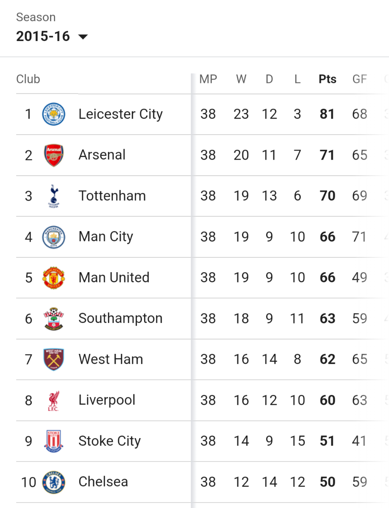Open the Leicester City team link
The width and height of the screenshot is (389, 508).
coord(120,114)
